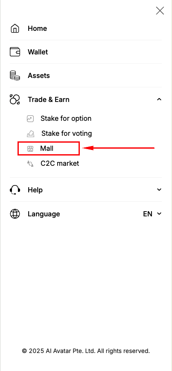Click the Stake for voting ballot icon
This screenshot has height=371, width=172.
[x=31, y=134]
